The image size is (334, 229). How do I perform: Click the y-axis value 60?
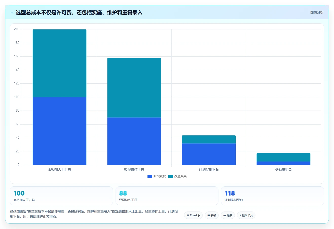click(x=17, y=124)
